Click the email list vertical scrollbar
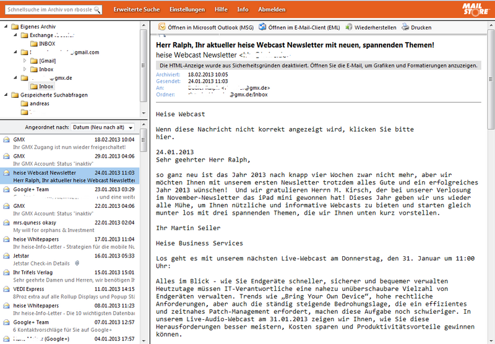Screen dimensions: 495x344 point(144,235)
